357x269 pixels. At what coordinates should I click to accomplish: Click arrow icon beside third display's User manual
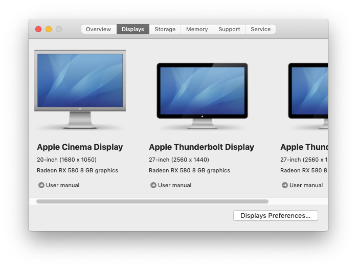click(284, 185)
